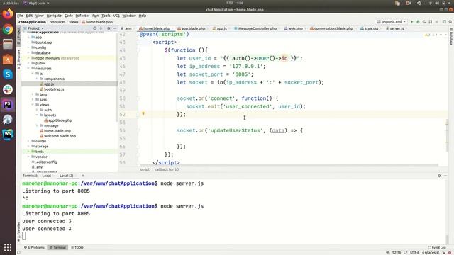This screenshot has height=255, width=454.
Task: Open Firefox from the Ubuntu dock
Action: click(x=8, y=14)
